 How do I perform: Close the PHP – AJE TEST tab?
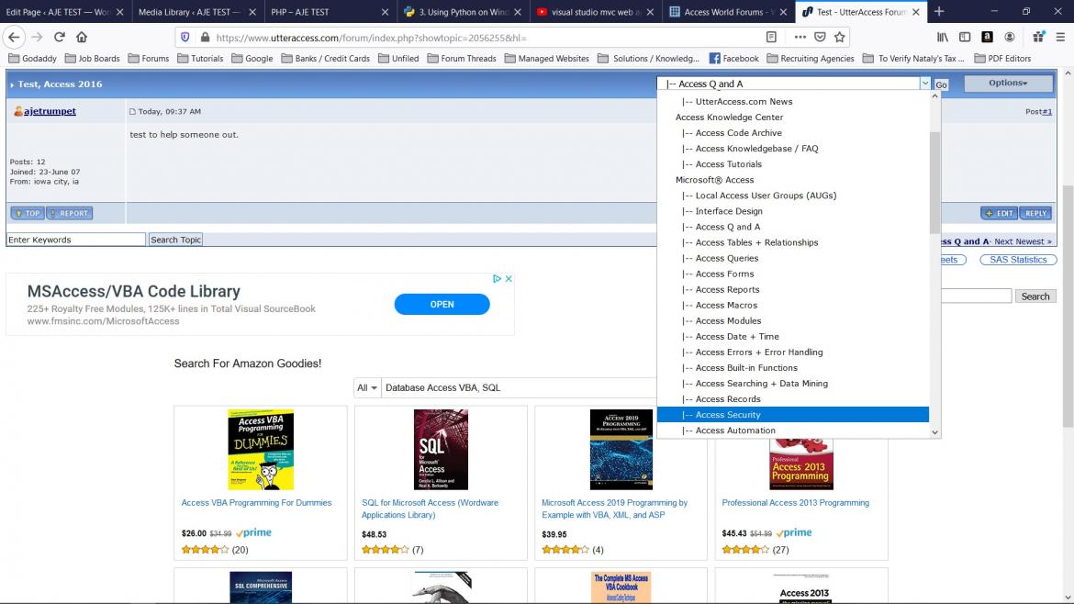385,12
